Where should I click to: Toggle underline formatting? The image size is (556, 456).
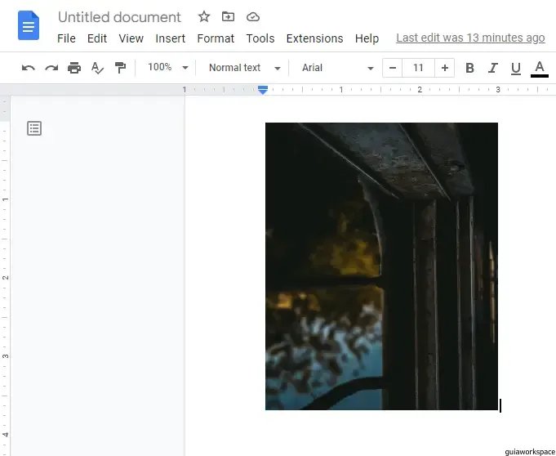(515, 68)
